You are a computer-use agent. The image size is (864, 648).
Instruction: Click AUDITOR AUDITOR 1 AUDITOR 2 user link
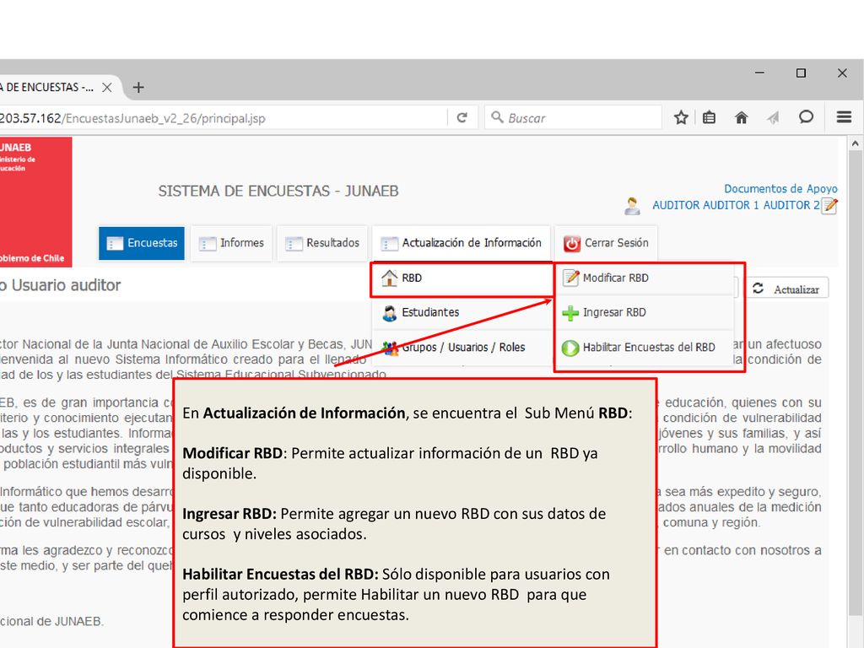point(736,206)
